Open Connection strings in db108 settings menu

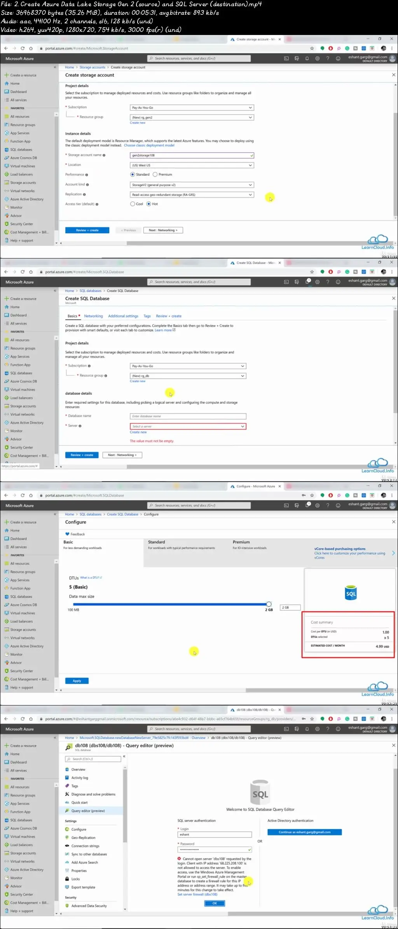[x=85, y=846]
